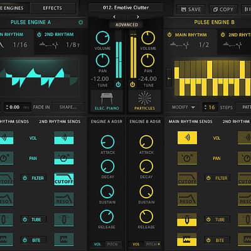Open Engine A 1/8T rhythm rate selector
Viewport: 251px width, 251px height.
point(73,45)
